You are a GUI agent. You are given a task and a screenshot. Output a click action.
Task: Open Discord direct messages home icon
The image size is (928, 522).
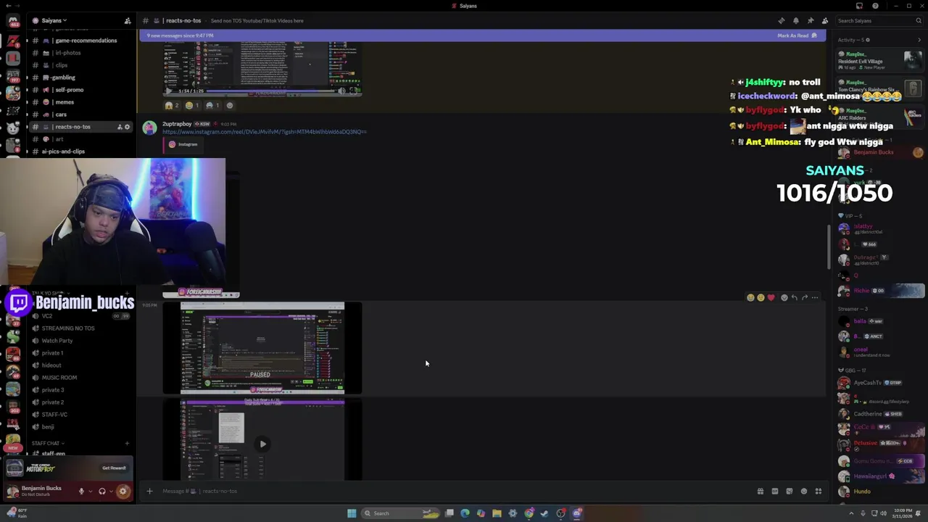[x=12, y=21]
